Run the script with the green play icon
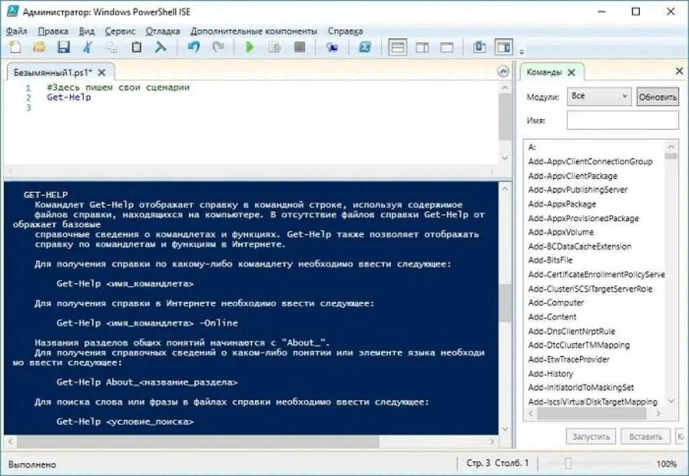Screen dimensions: 689x476 tap(250, 47)
